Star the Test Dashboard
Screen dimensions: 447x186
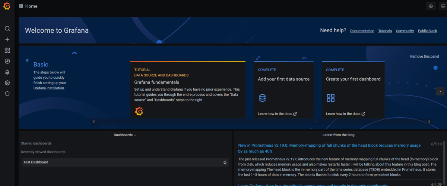click(x=225, y=162)
